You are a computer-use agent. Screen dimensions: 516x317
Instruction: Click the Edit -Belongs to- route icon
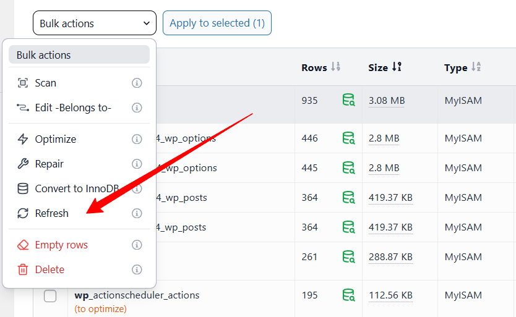pos(23,108)
